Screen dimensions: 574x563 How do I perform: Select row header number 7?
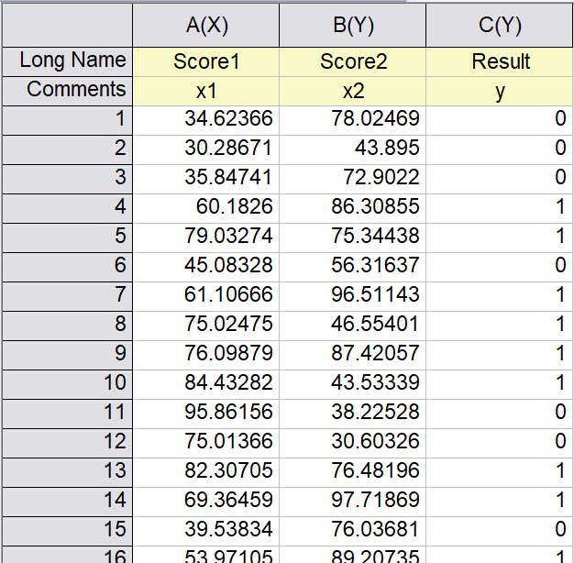(x=67, y=296)
